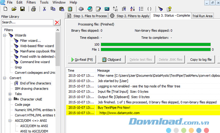Click the gear-like icon after the clipboard icon
Viewport: 220px width, 133px height.
[81, 9]
